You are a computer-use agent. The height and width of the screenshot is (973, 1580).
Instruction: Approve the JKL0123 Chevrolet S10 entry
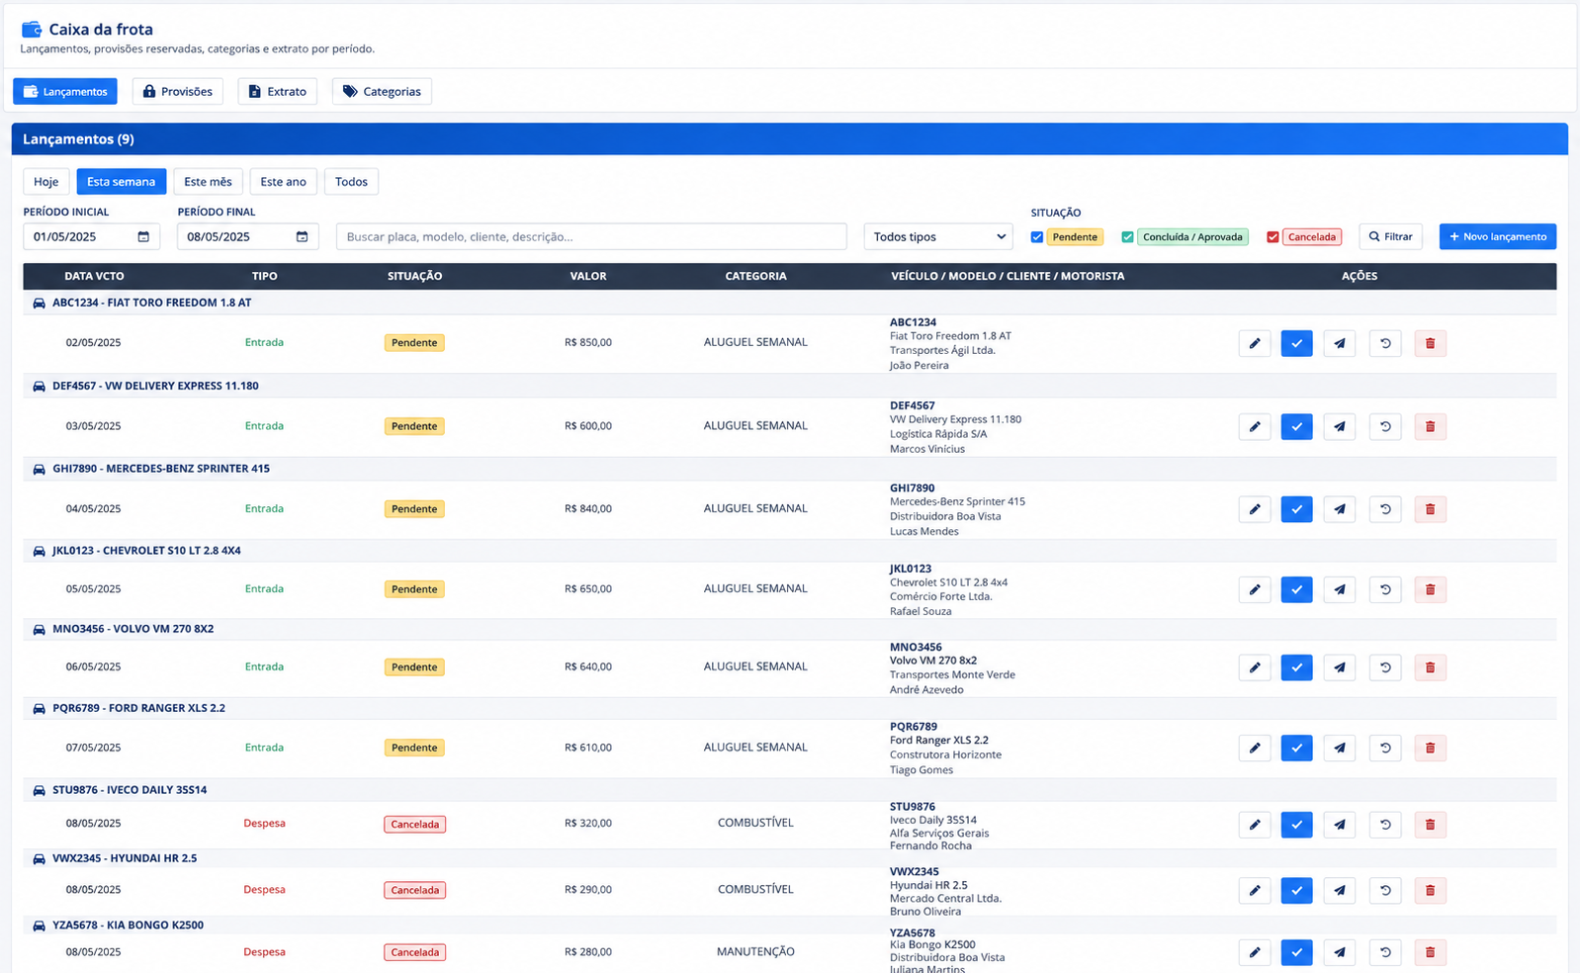(1296, 589)
